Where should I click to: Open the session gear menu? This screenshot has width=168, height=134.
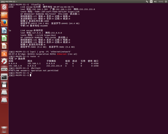(165, 2)
